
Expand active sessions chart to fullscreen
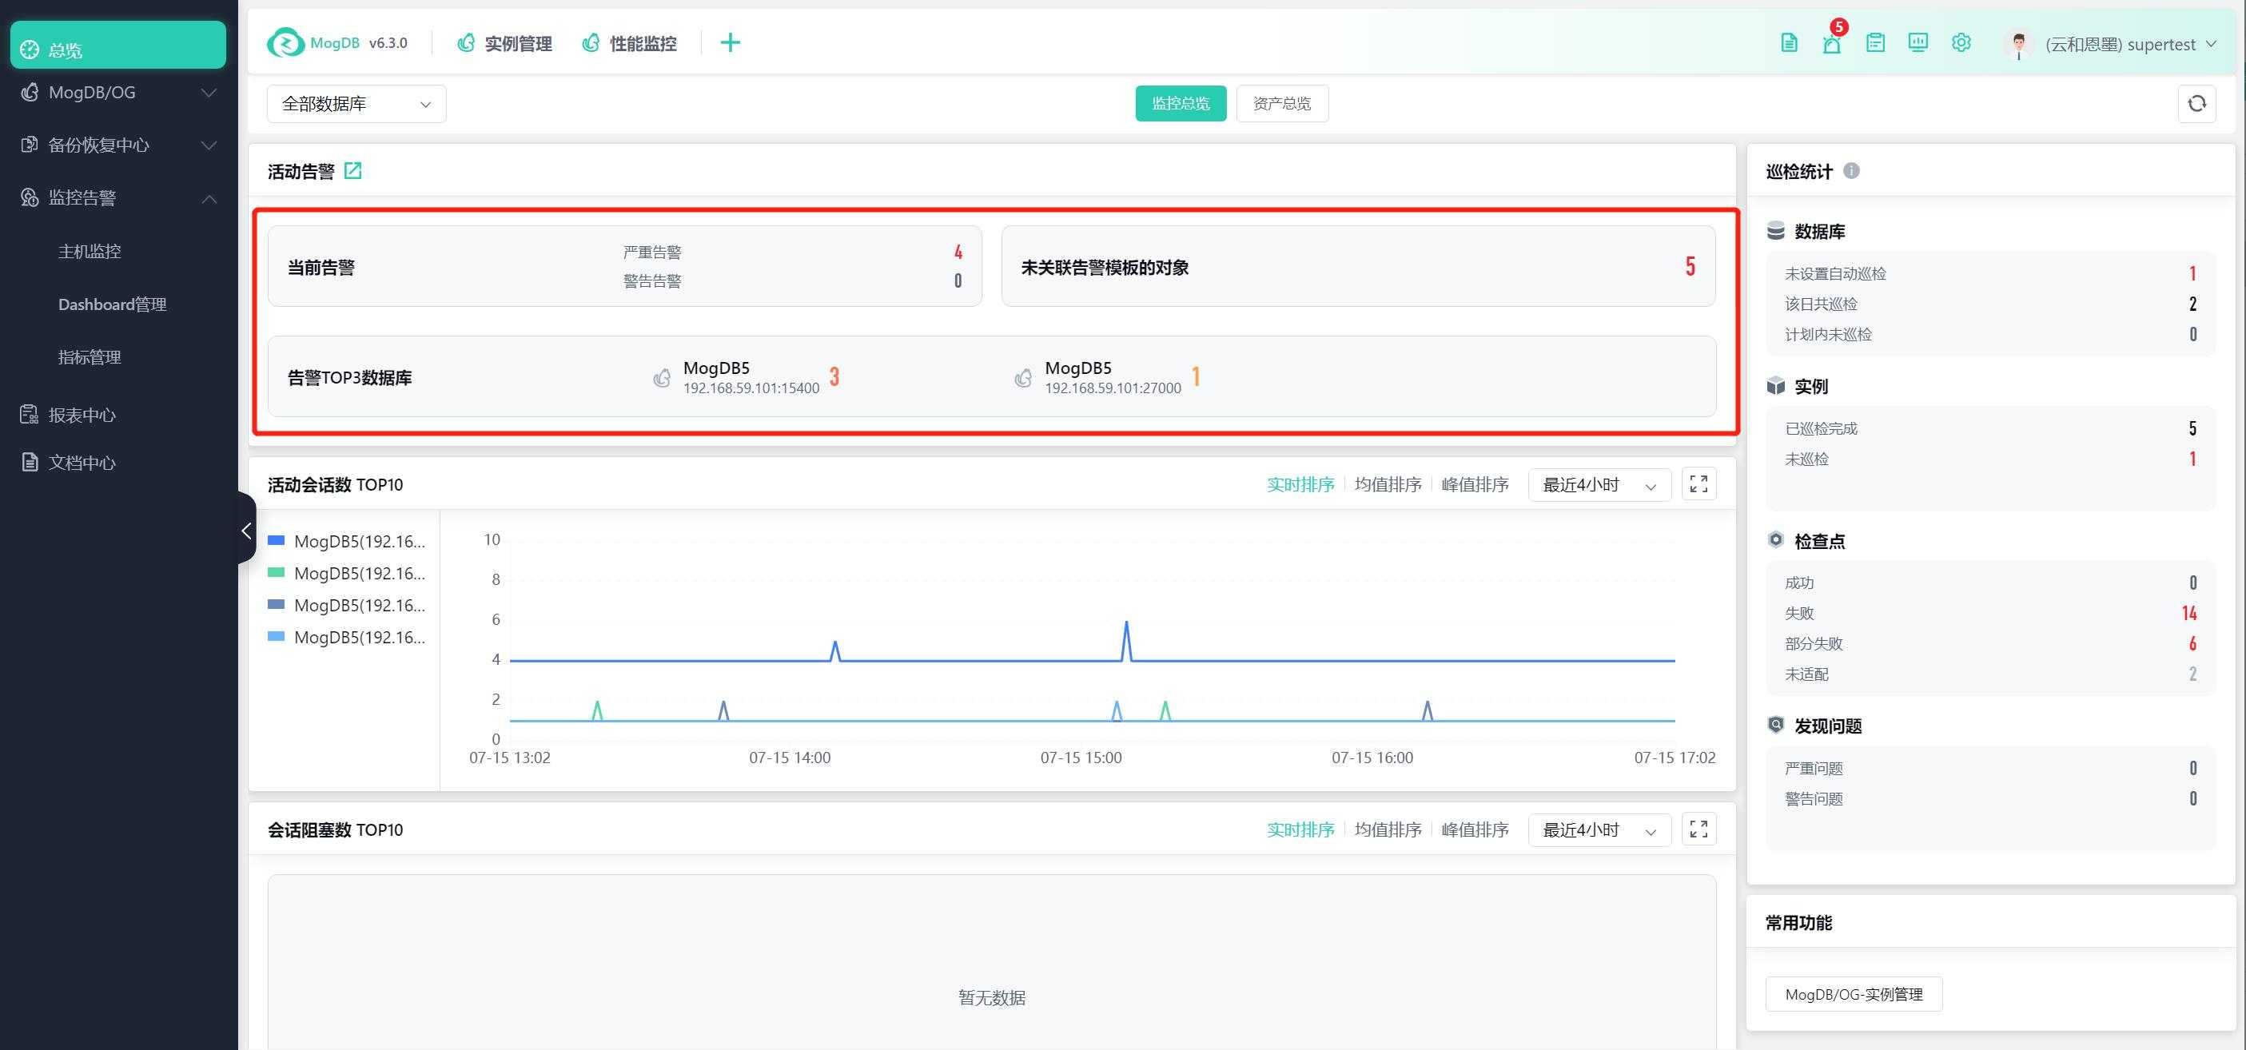coord(1698,484)
